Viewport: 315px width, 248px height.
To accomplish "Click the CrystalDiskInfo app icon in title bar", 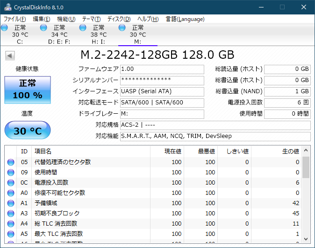I will 7,7.
